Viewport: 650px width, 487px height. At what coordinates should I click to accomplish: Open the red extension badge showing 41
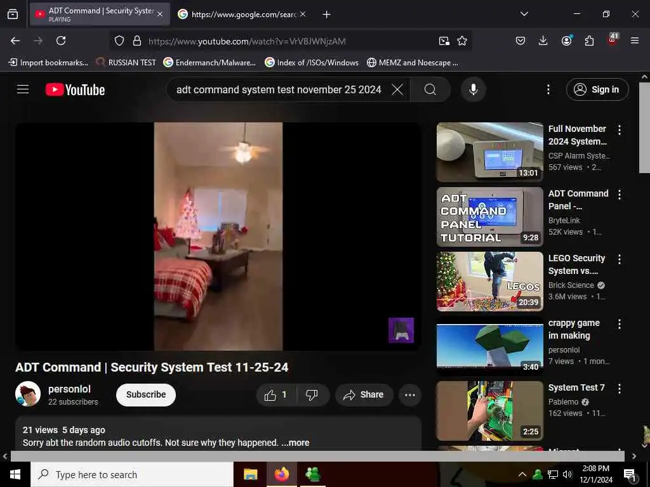pyautogui.click(x=613, y=40)
